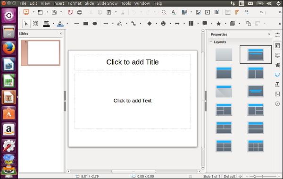
Task: Select the Smiley symbol shape tool
Action: pyautogui.click(x=163, y=24)
